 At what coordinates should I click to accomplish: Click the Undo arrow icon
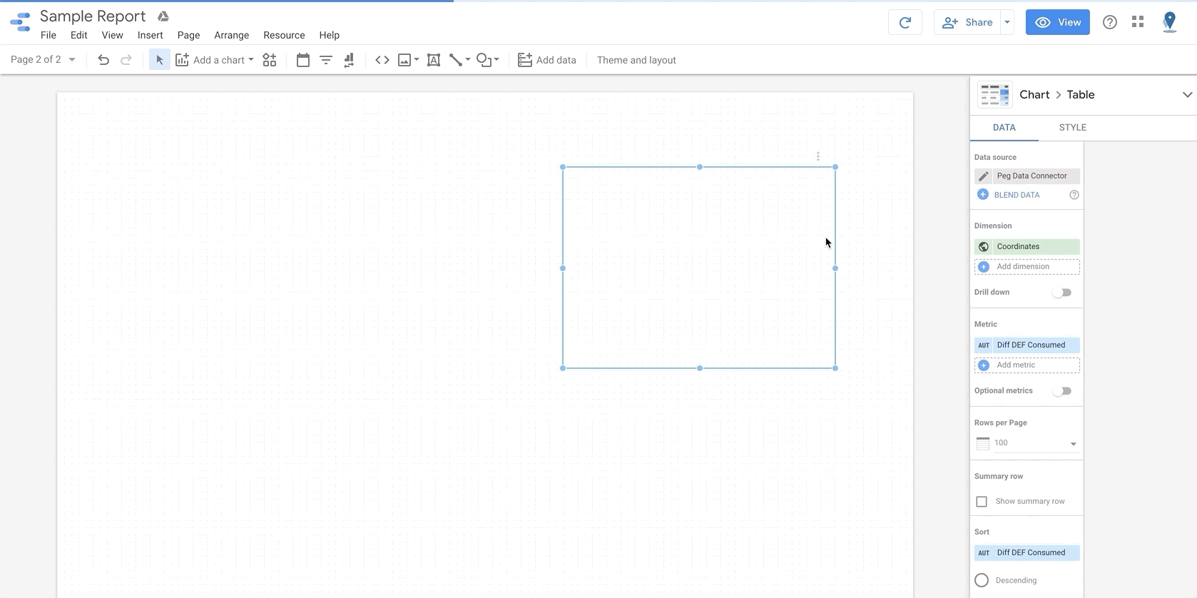103,60
